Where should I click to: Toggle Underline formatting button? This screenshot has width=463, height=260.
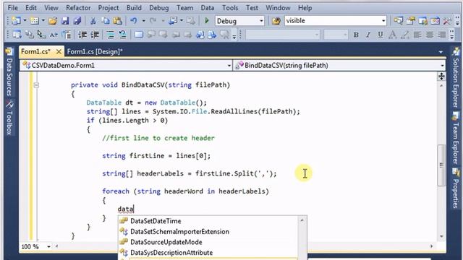(381, 35)
